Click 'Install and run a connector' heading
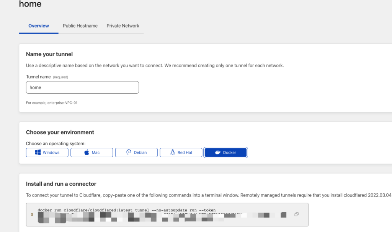Screen dimensions: 392x232 (61, 184)
